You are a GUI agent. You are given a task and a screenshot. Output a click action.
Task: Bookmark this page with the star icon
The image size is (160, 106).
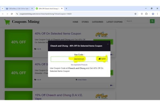(x=135, y=14)
